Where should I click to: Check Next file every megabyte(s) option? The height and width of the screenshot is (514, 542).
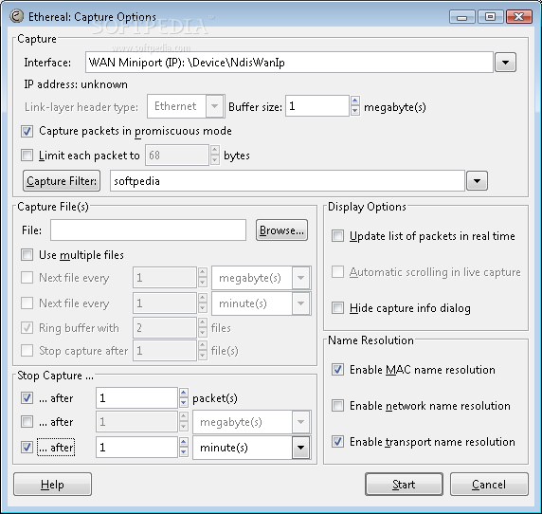(27, 278)
